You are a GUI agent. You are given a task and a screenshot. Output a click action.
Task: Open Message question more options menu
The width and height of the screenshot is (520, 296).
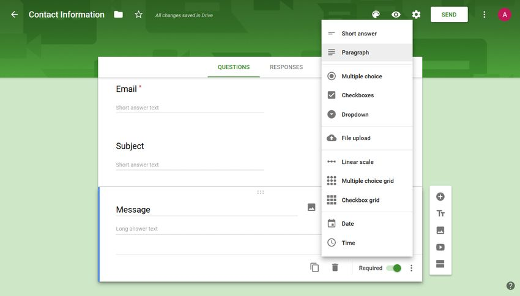click(412, 268)
